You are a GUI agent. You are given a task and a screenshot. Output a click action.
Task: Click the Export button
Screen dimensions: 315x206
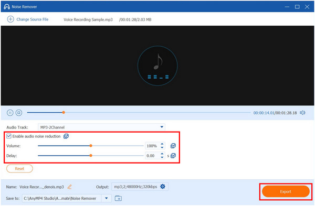click(x=286, y=191)
